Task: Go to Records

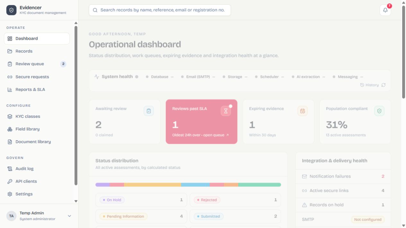Action: (37, 51)
